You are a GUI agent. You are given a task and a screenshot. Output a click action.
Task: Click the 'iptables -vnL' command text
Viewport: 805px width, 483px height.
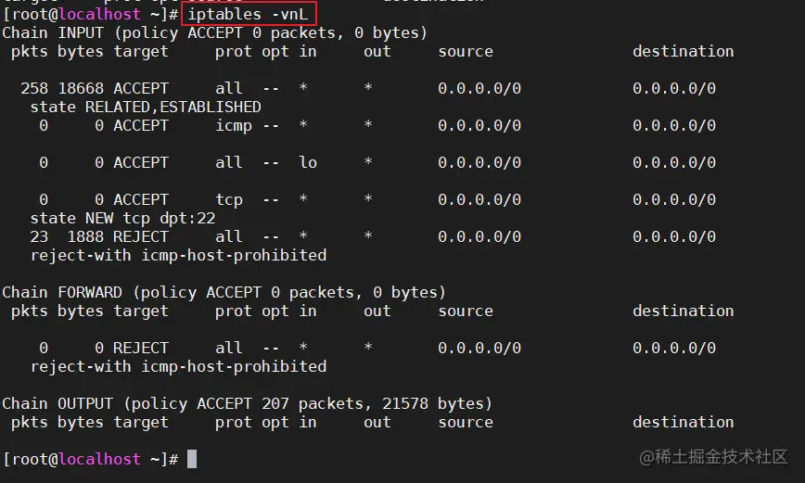tap(248, 15)
